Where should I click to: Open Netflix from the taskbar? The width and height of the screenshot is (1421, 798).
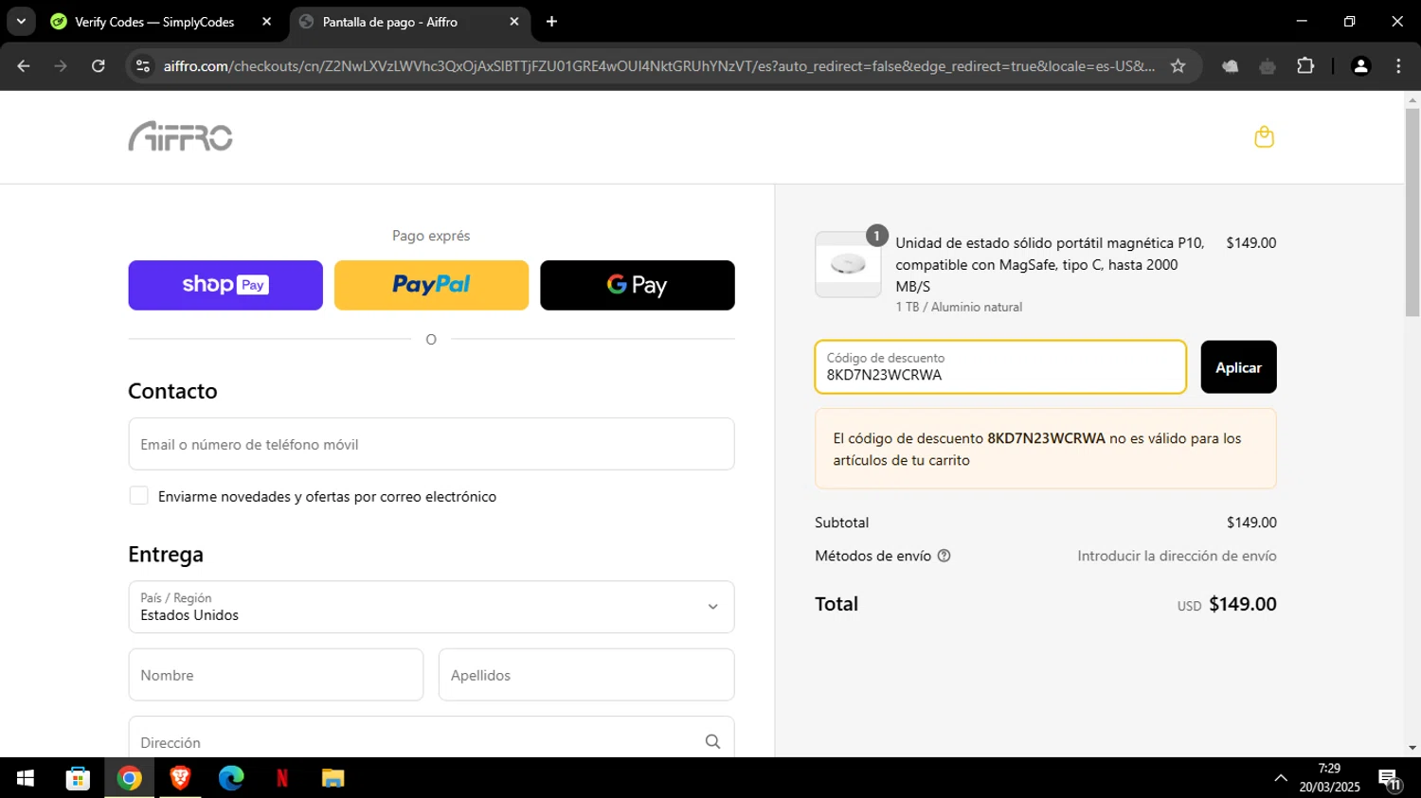(x=281, y=778)
